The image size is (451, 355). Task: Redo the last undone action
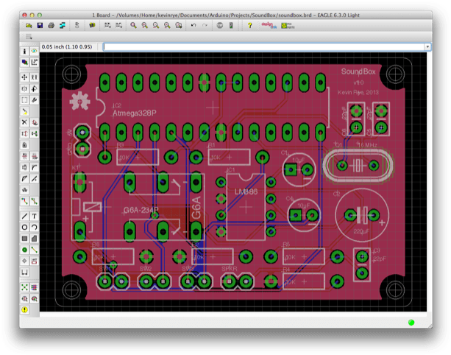pos(205,26)
